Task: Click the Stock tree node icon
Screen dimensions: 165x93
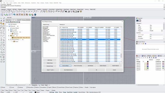Action: (11, 36)
